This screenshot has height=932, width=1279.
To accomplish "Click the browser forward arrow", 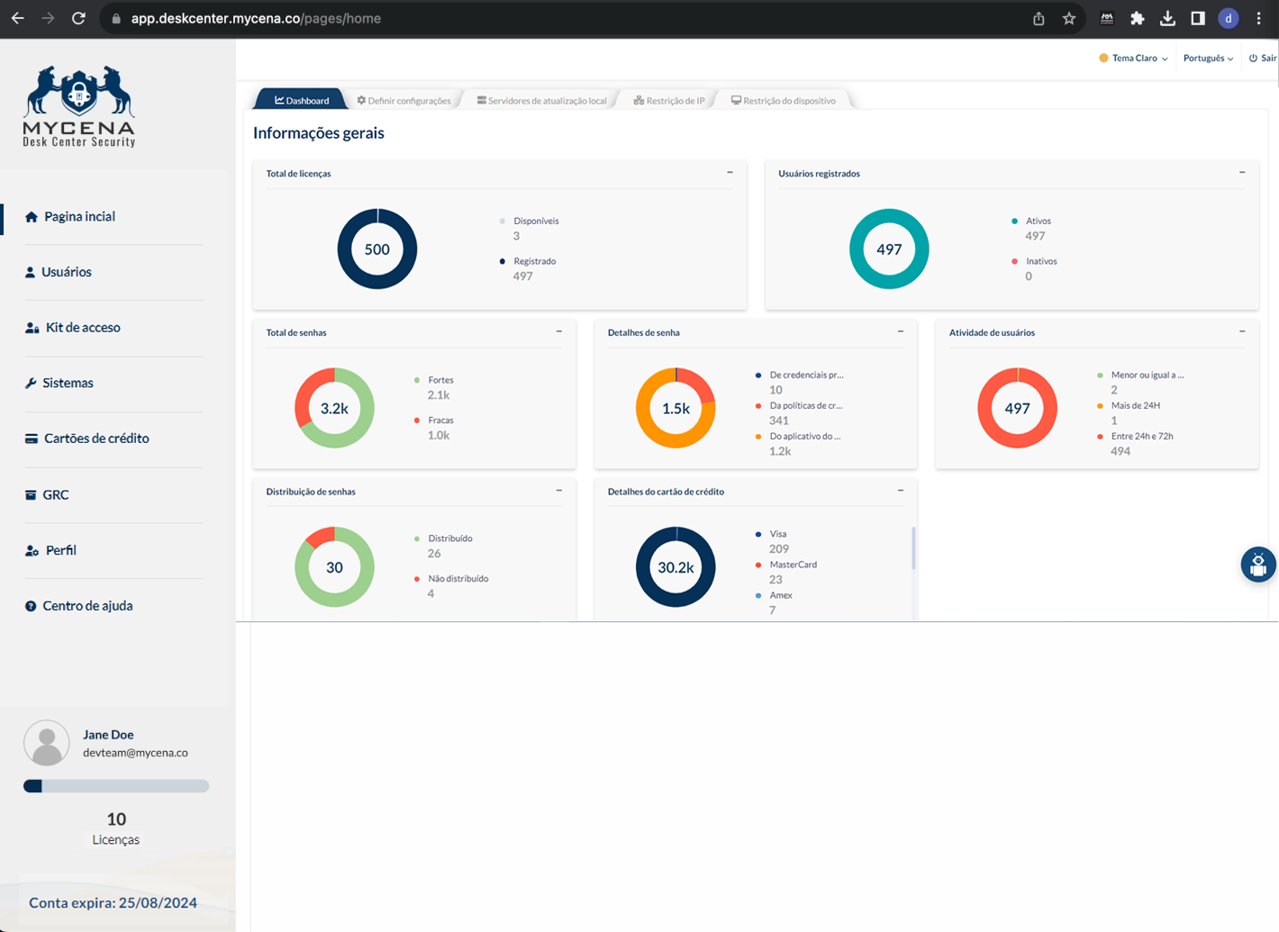I will point(49,18).
